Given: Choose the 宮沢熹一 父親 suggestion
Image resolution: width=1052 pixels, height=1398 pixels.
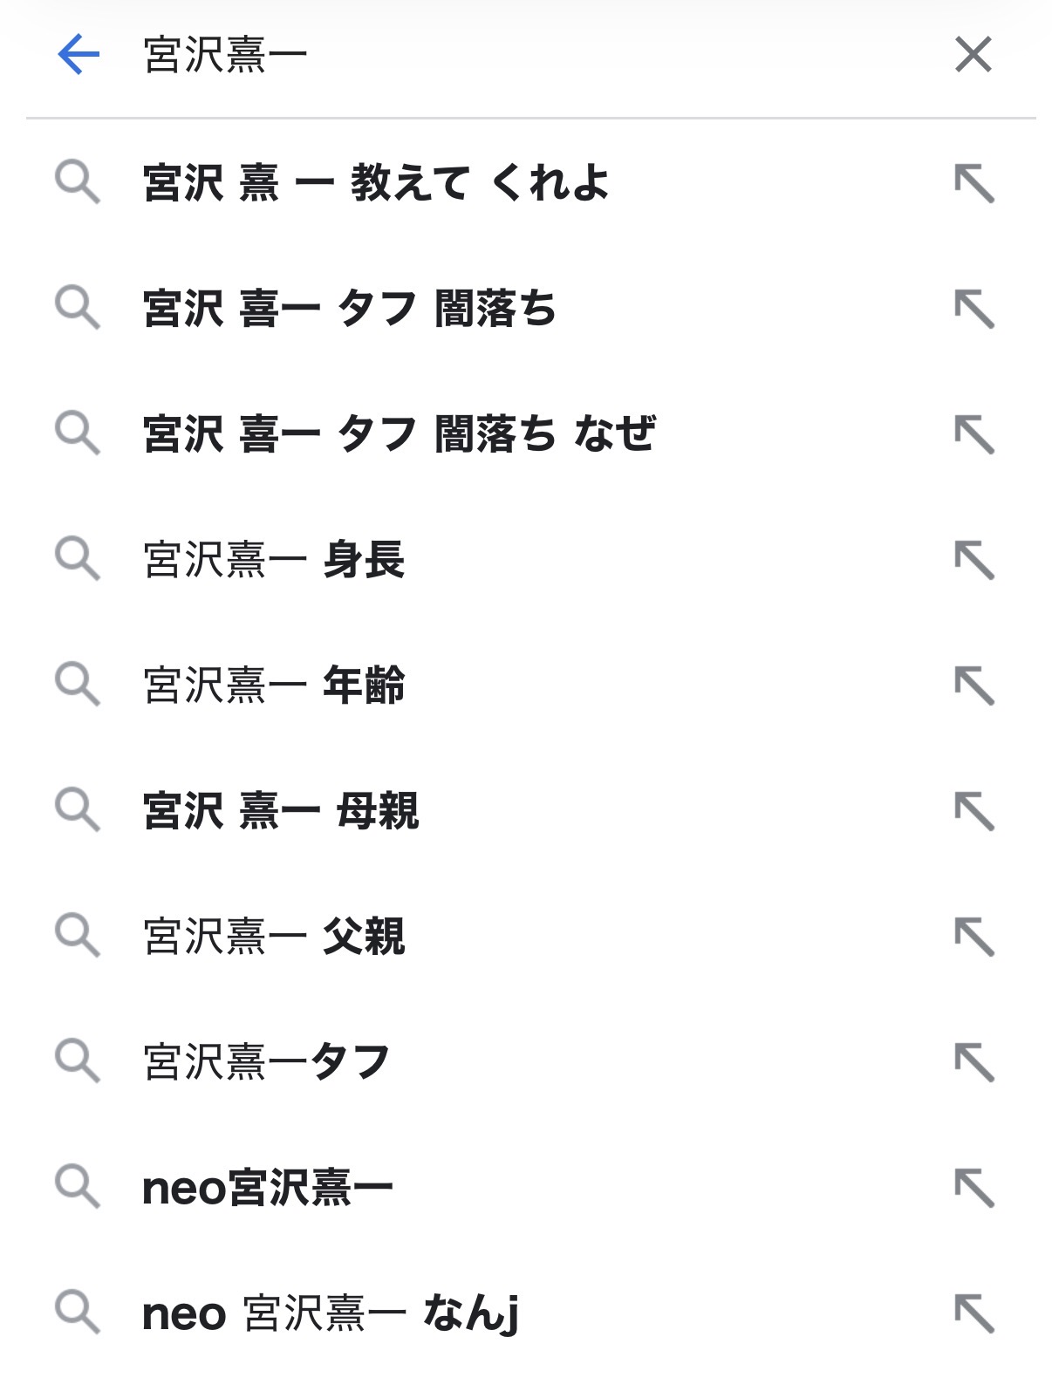Looking at the screenshot, I should 274,937.
